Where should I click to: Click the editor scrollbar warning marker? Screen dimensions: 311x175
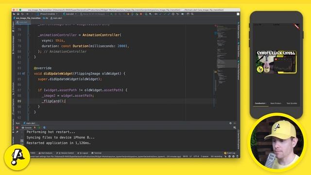tap(216, 72)
